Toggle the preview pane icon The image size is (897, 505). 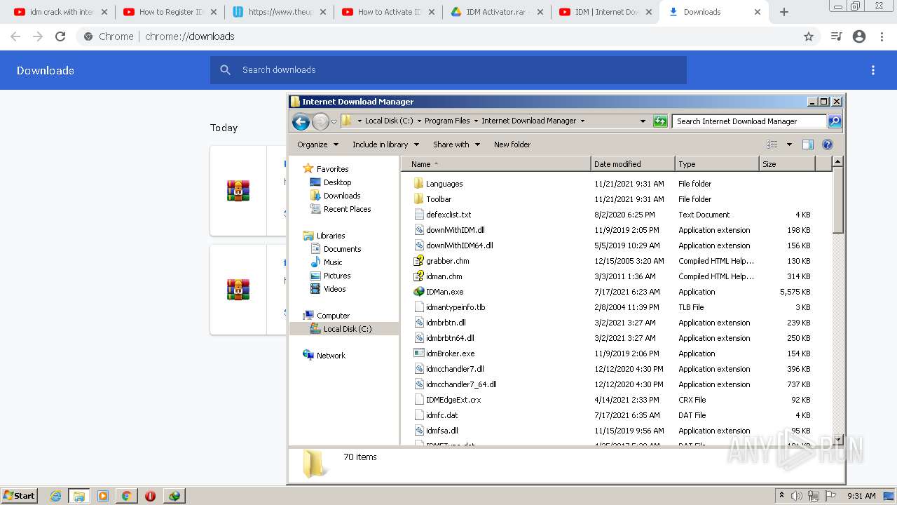(x=808, y=144)
